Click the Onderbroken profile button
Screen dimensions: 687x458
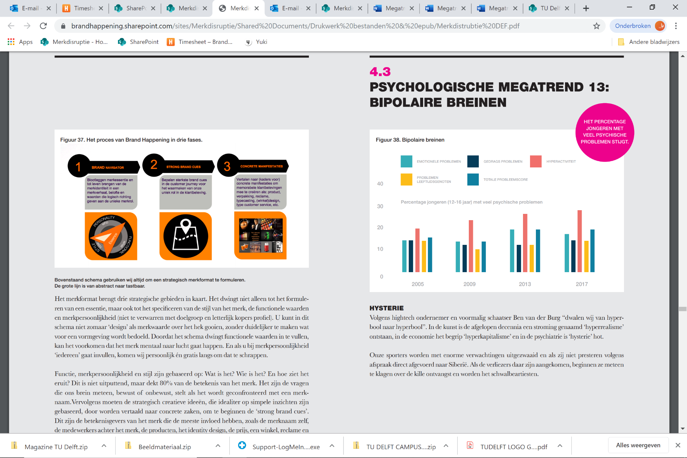click(638, 26)
